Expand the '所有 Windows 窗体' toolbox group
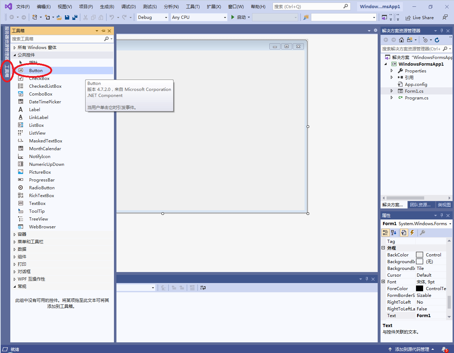 15,48
